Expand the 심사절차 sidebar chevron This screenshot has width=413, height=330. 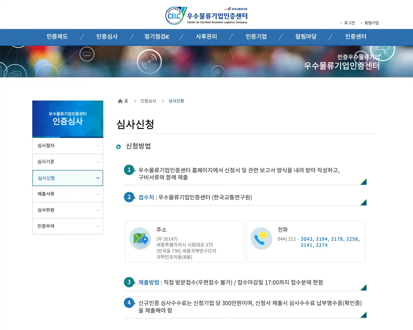[98, 146]
